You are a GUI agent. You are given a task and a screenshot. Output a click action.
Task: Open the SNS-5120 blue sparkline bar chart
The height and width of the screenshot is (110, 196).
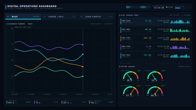click(x=180, y=22)
